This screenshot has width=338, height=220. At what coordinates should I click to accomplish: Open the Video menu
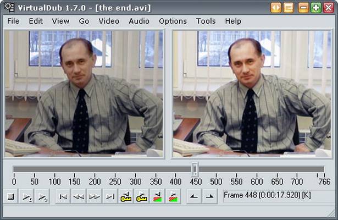109,21
